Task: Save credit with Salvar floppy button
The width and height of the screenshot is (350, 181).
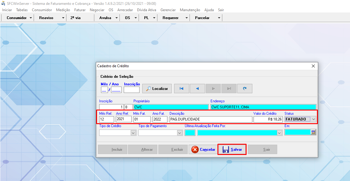Action: coord(232,150)
